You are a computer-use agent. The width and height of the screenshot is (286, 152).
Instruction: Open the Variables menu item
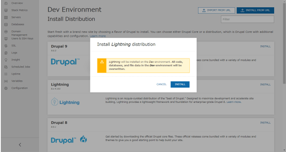pos(17,81)
